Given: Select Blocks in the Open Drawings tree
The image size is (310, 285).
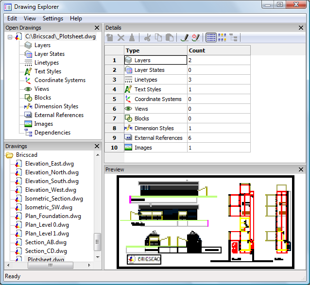Looking at the screenshot, I should tap(43, 98).
